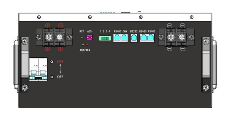Image resolution: width=237 pixels, height=123 pixels.
Task: Click the RS485 port next to CAN
Action: [117, 38]
